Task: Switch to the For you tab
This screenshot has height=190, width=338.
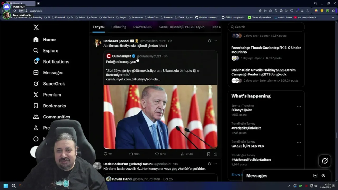Action: (98, 27)
